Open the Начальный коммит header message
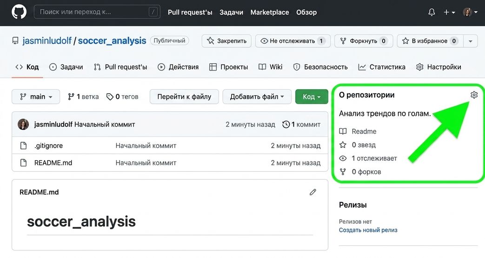485x258 pixels. 105,124
